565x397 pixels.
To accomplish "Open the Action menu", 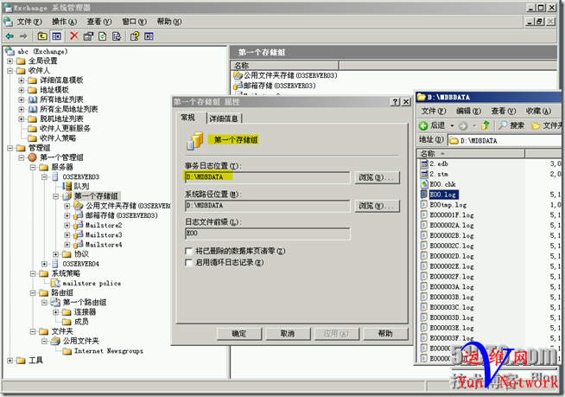I will coord(65,22).
